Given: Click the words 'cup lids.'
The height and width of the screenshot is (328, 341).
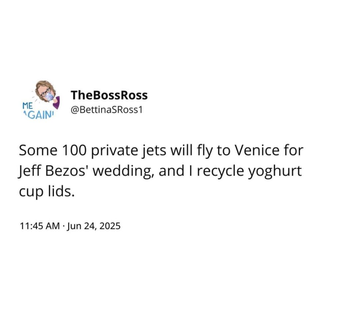Looking at the screenshot, I should pos(47,191).
